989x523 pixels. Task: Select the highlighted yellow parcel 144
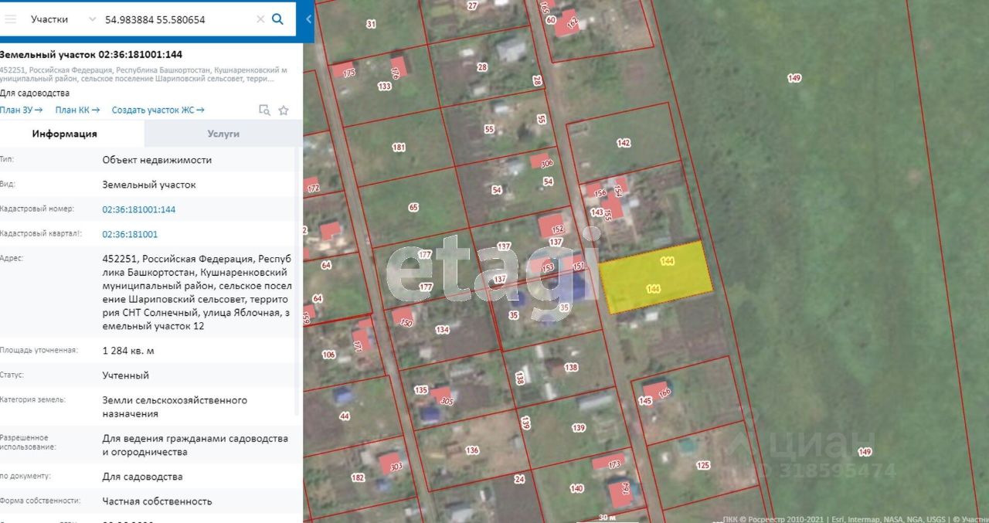655,277
